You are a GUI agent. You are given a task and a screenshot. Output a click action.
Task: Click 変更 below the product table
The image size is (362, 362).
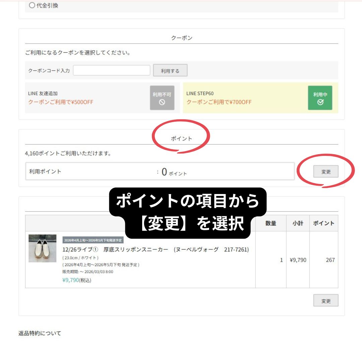[325, 301]
